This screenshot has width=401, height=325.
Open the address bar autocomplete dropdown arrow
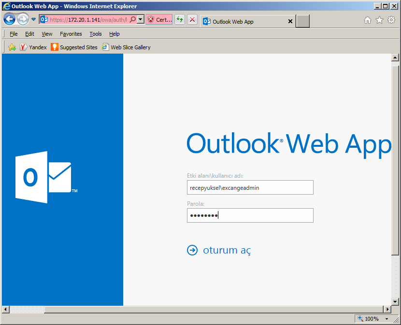[141, 19]
